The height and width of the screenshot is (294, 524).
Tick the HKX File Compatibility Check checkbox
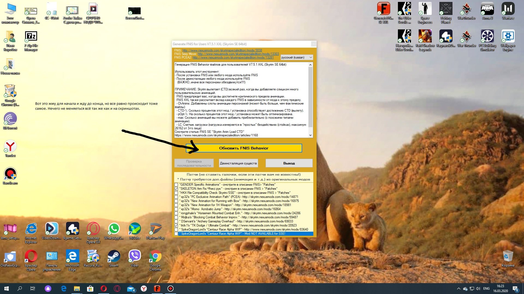pyautogui.click(x=176, y=193)
